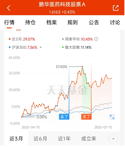Toggle the orange 近3月 legend dot
The height and width of the screenshot is (147, 125).
click(10, 39)
